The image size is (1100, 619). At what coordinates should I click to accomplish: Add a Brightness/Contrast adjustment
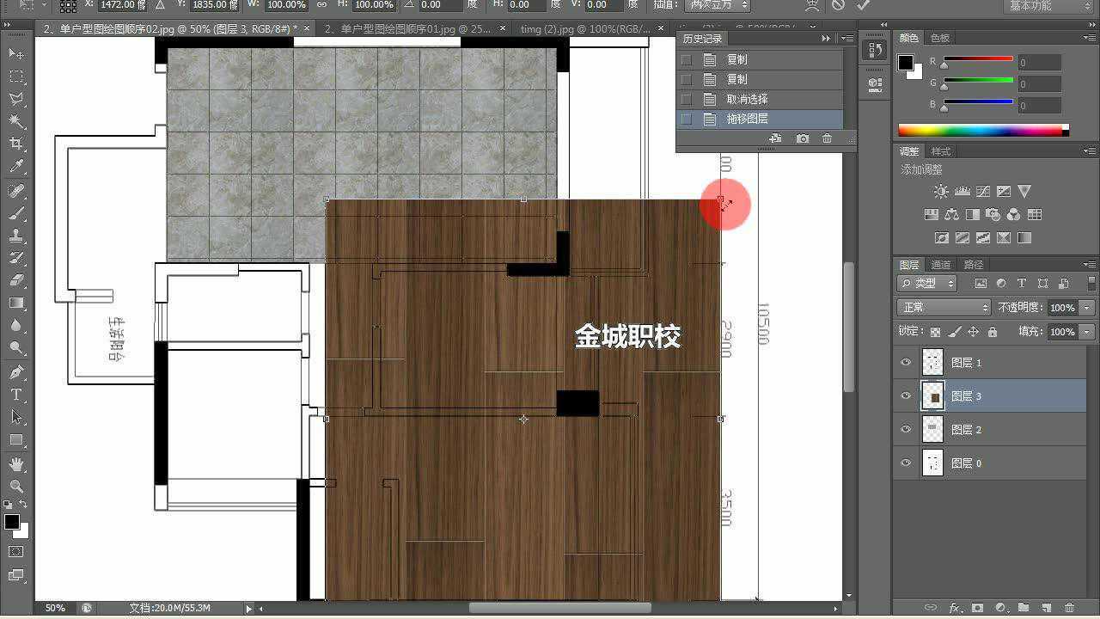[941, 192]
